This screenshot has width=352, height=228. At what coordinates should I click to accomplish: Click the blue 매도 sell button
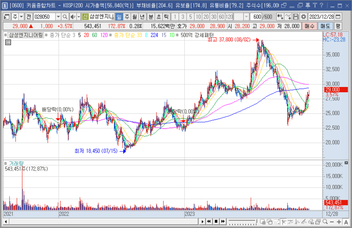325,26
